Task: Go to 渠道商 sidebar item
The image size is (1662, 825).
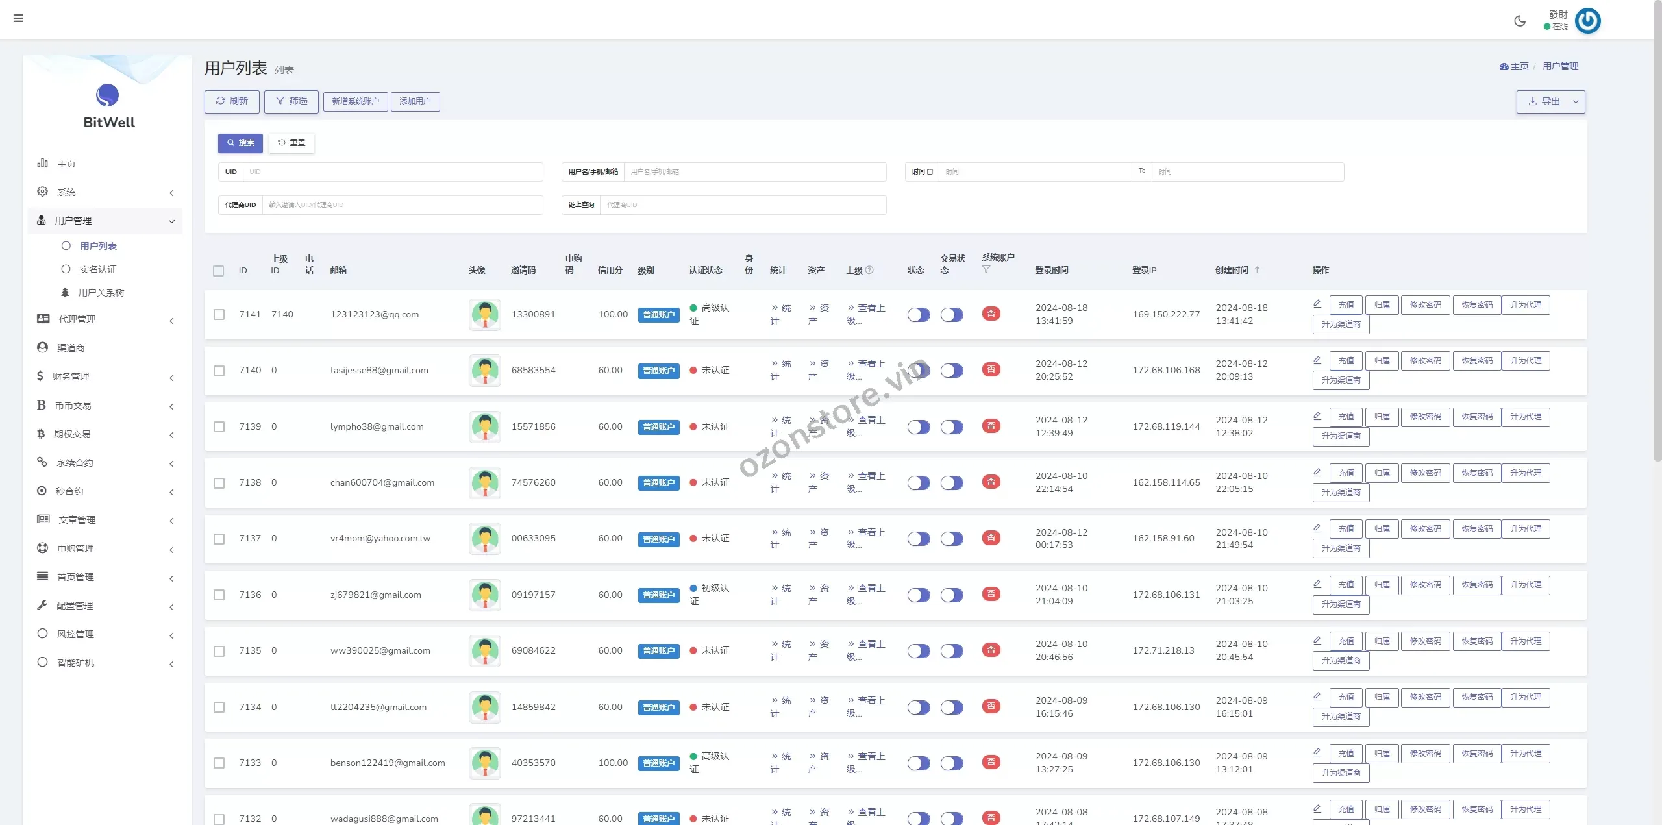Action: [x=70, y=348]
